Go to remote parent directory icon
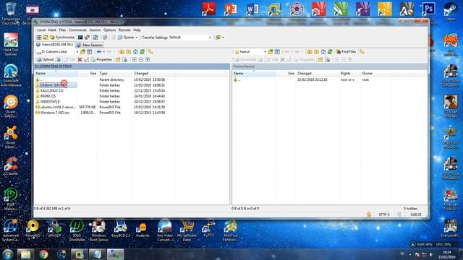This screenshot has height=260, width=463. point(310,52)
